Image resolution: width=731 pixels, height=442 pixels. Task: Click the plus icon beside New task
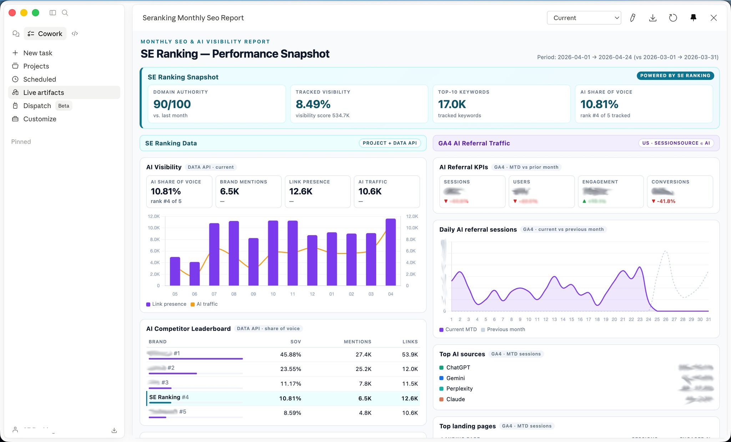15,53
